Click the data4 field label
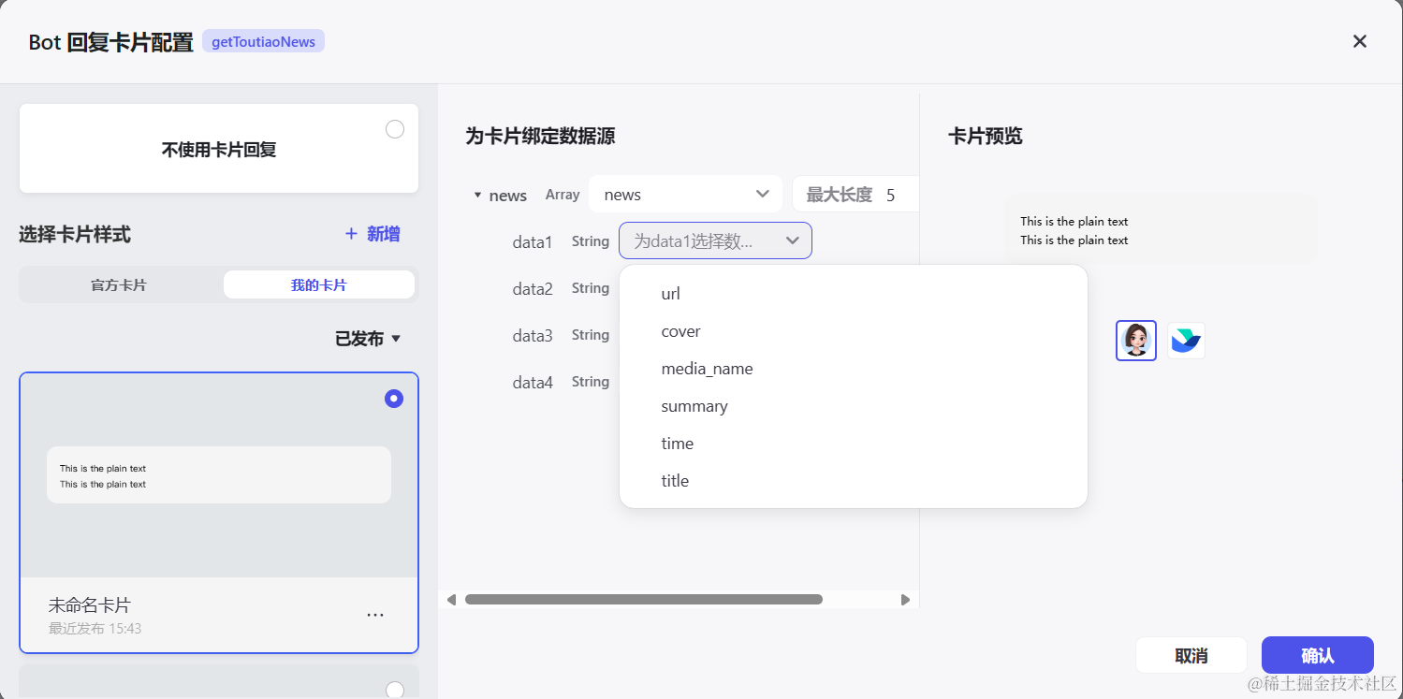Screen dimensions: 1403x699 pos(533,382)
